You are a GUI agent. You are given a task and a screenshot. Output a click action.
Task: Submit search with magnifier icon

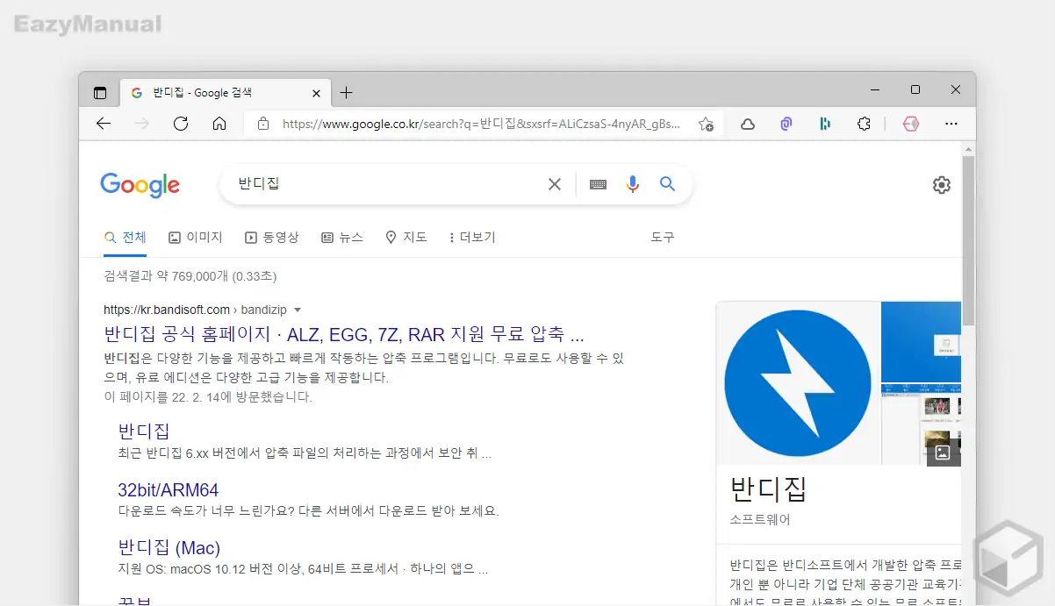[x=668, y=184]
